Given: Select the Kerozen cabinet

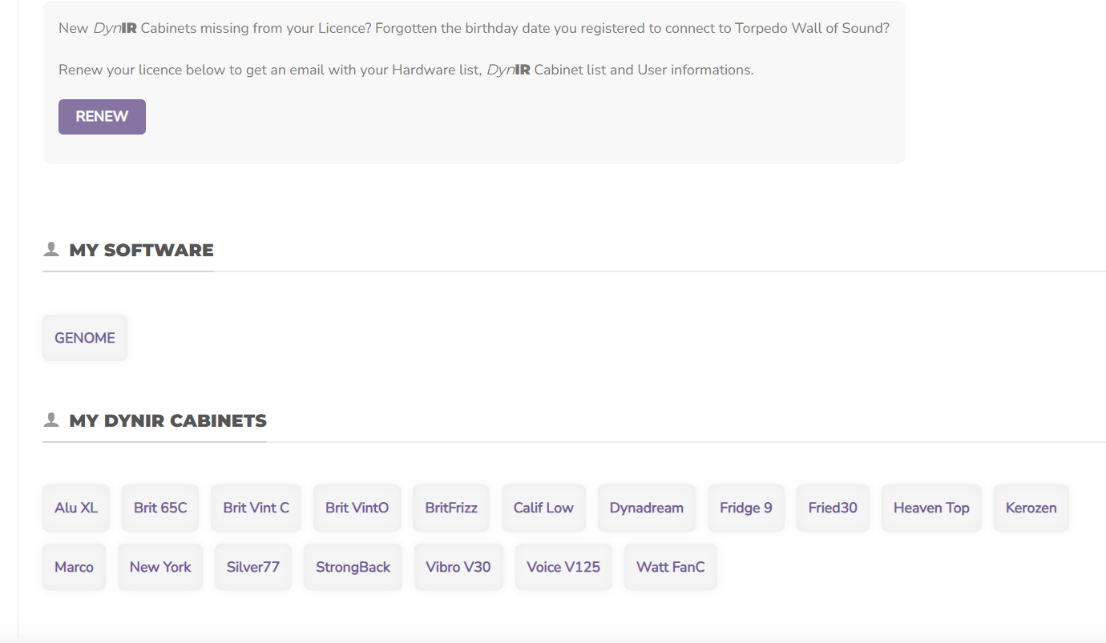Looking at the screenshot, I should click(x=1031, y=508).
